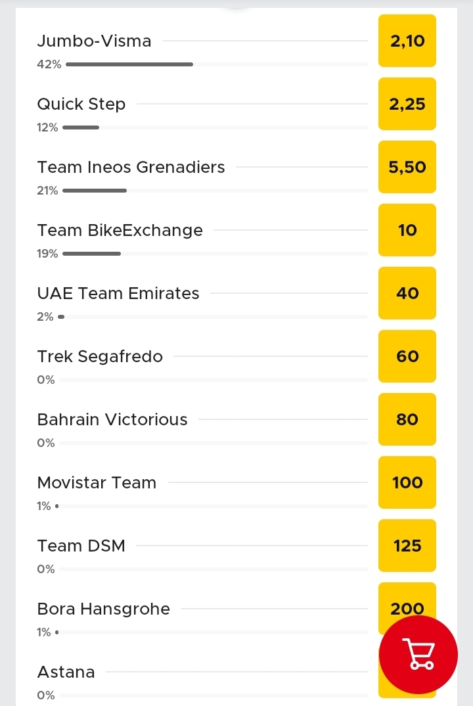Select Trek Segafredo odds 60
This screenshot has width=473, height=706.
(x=407, y=356)
